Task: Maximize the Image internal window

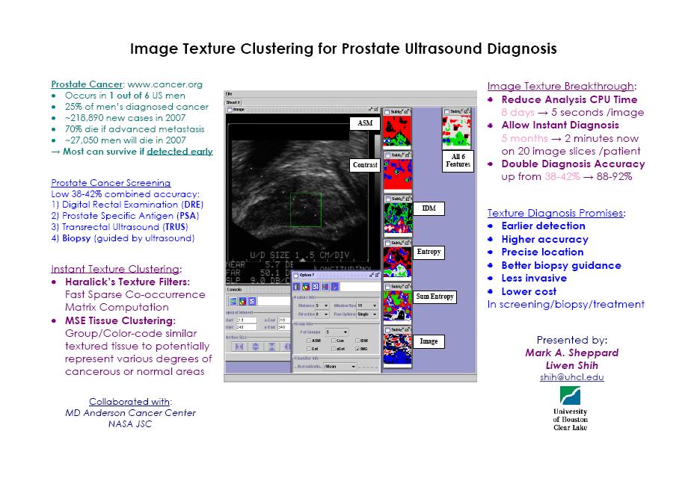Action: click(376, 109)
